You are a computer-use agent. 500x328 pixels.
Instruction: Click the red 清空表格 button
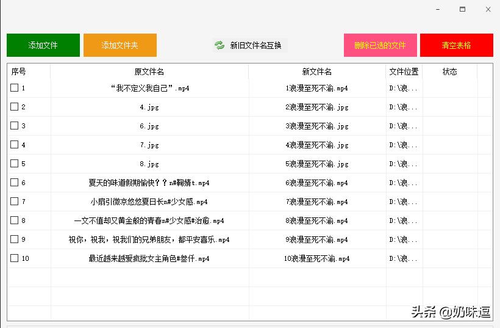pyautogui.click(x=457, y=45)
